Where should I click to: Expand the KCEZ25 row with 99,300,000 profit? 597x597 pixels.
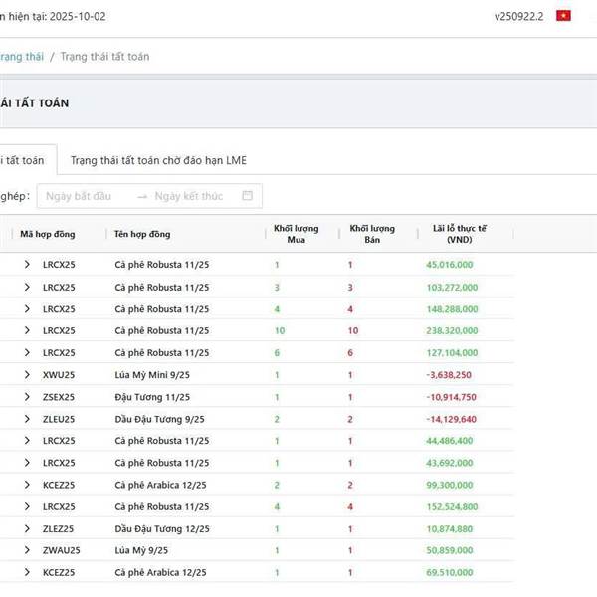tap(28, 485)
